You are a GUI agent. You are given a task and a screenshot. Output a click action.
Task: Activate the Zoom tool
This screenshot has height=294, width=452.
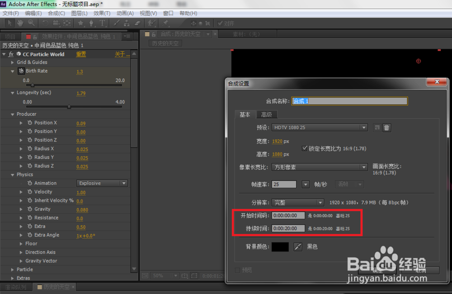(32, 24)
